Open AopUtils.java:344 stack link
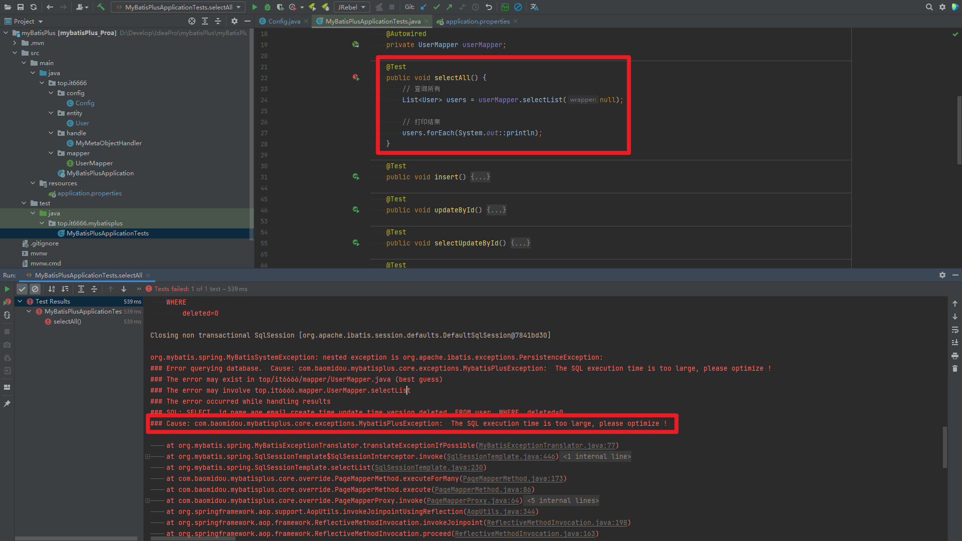Viewport: 962px width, 541px height. pos(501,511)
